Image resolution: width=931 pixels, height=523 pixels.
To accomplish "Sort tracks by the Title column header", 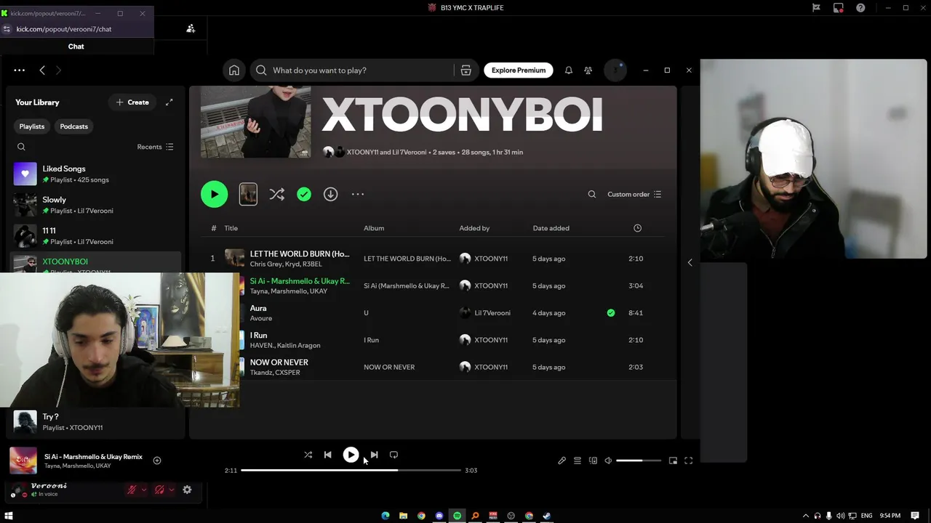I will tap(231, 228).
